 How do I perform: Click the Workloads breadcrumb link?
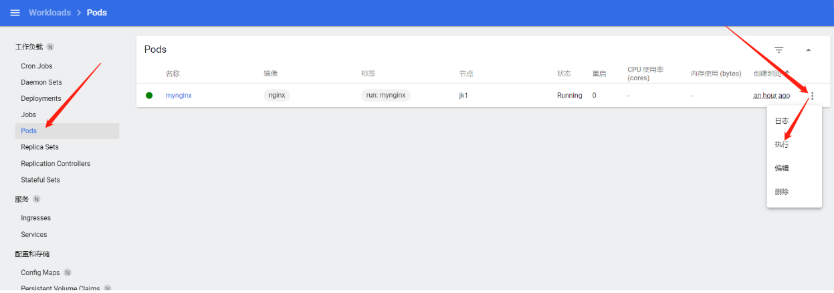(50, 13)
